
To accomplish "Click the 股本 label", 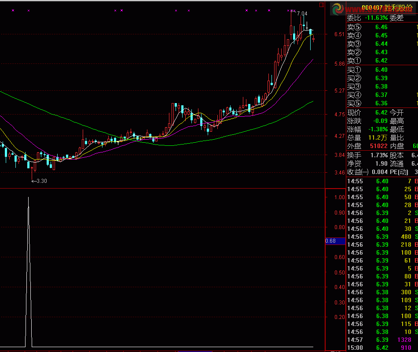I will pos(397,155).
